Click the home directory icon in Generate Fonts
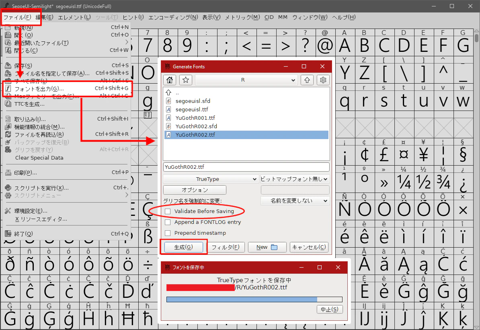The image size is (480, 330). [170, 80]
